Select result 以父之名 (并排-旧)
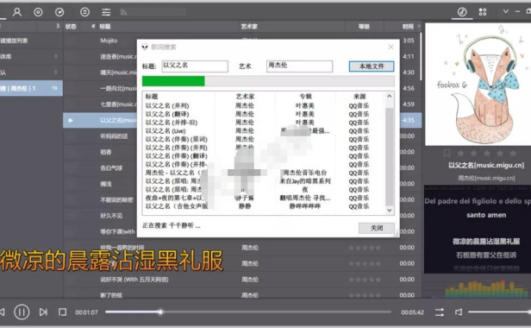The height and width of the screenshot is (328, 531). pyautogui.click(x=172, y=123)
